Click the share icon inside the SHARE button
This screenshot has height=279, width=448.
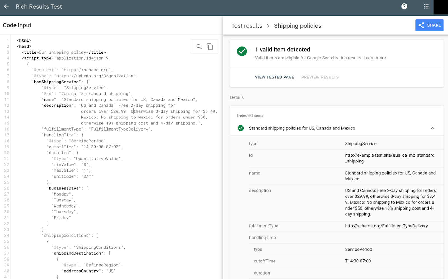[x=421, y=25]
